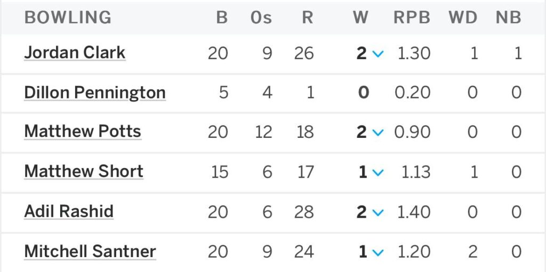Viewport: 546px width, 272px height.
Task: Expand Matthew Short's wickets chevron
Action: (378, 172)
